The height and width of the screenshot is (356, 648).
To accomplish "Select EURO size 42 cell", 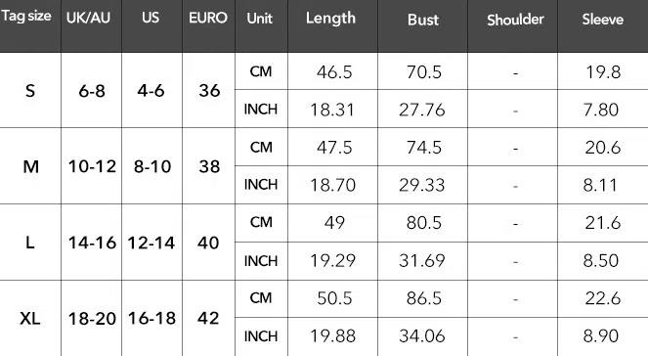I will [208, 319].
